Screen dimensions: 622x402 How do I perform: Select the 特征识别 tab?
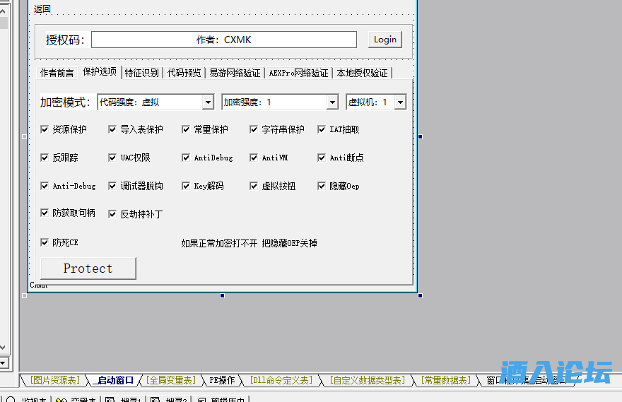[x=142, y=73]
